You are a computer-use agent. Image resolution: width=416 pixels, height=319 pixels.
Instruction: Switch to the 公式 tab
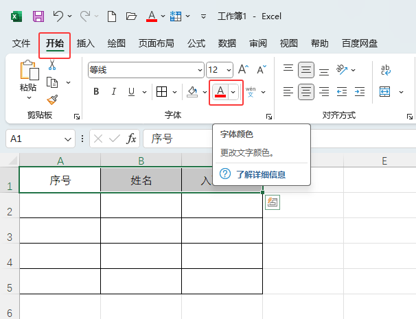(x=196, y=43)
